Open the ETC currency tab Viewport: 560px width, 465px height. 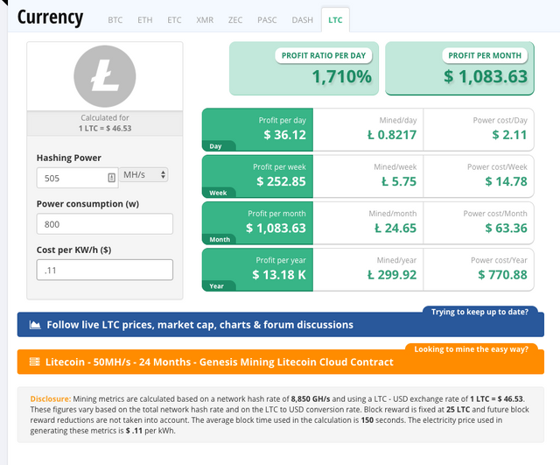pos(174,20)
